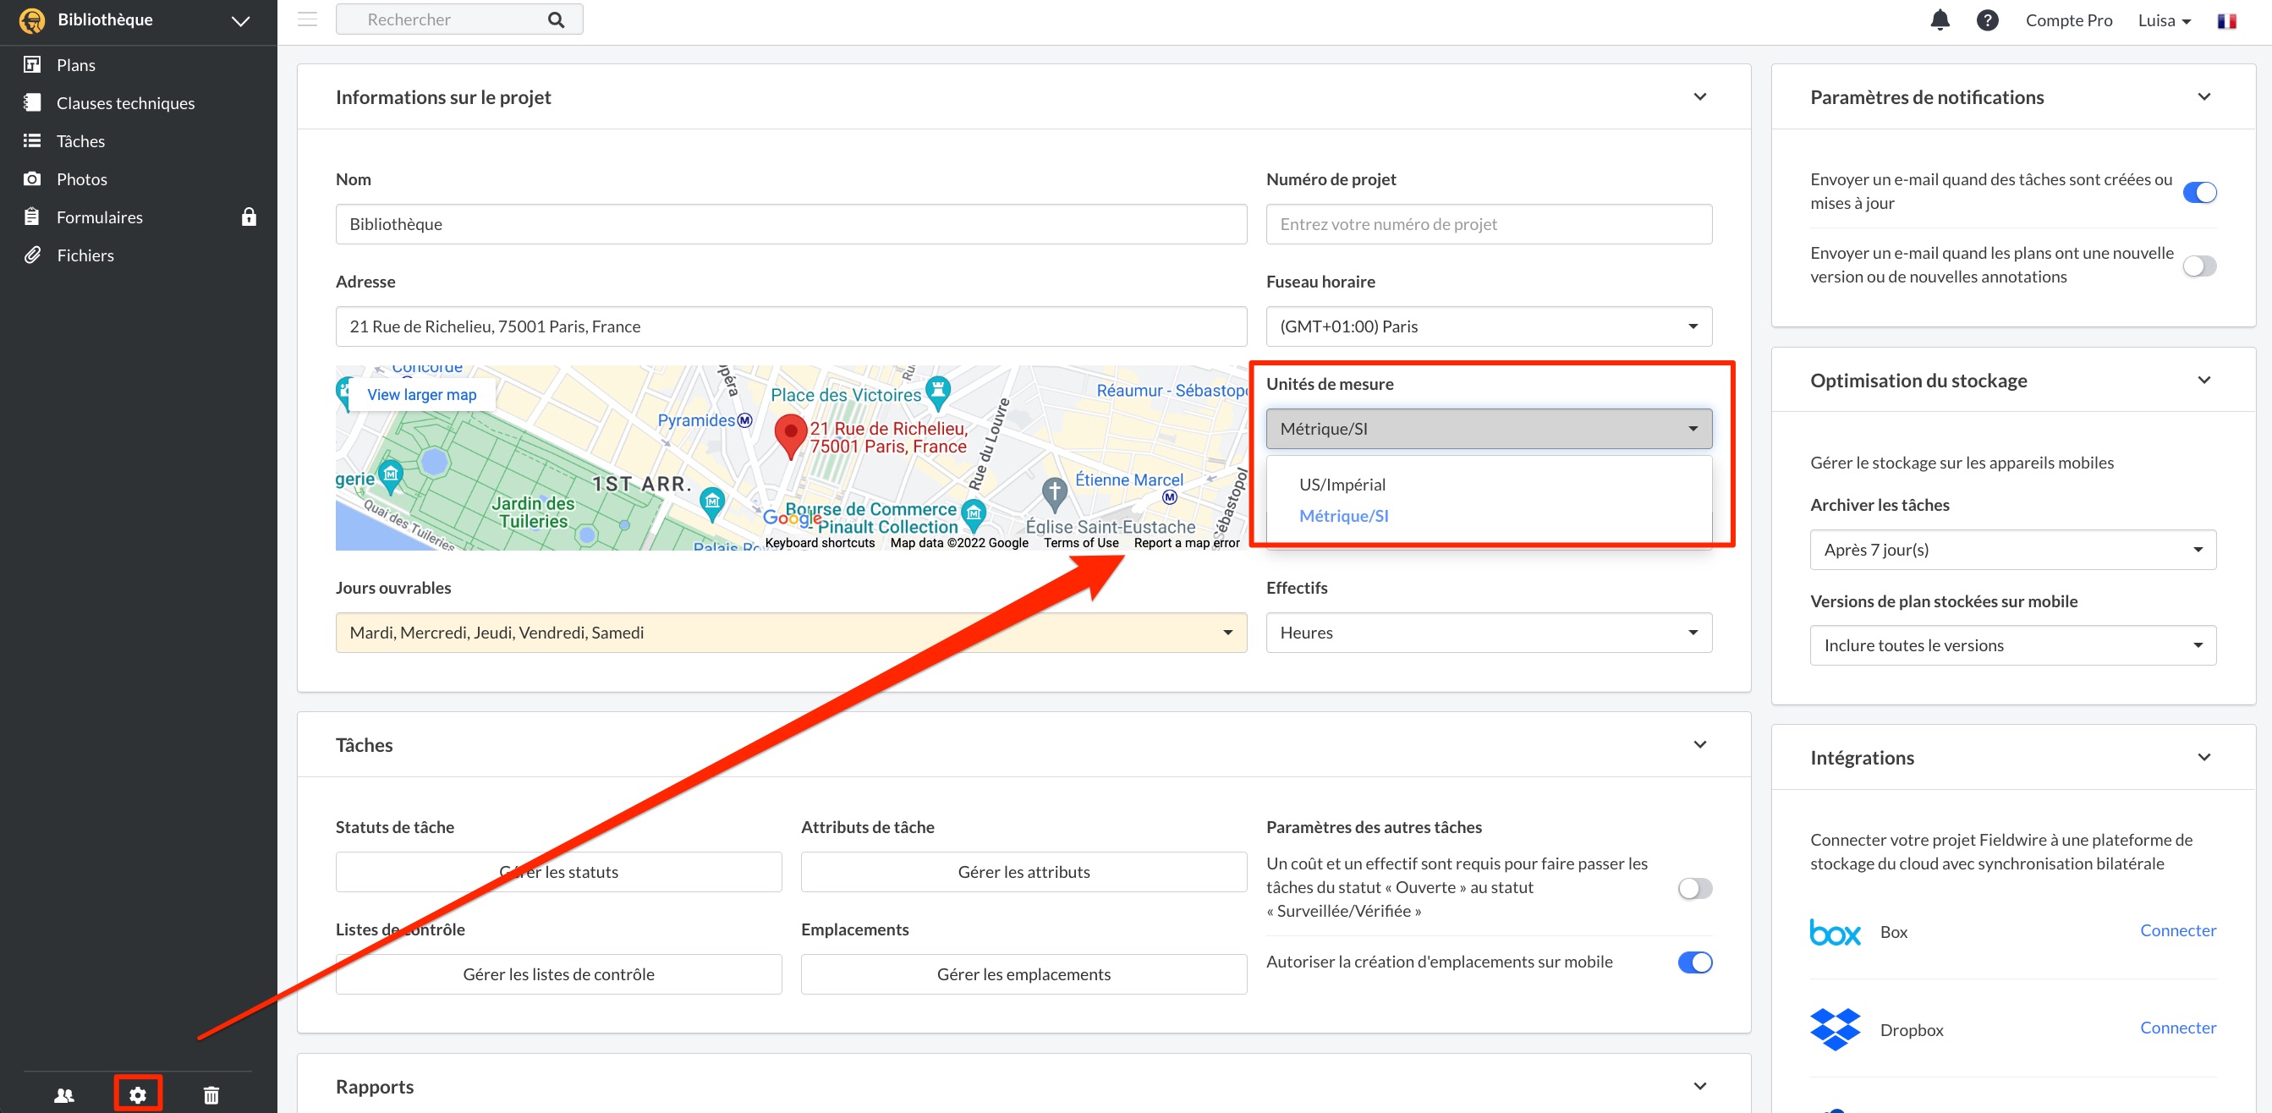Toggle email when tasks are created switch
This screenshot has height=1113, width=2272.
coord(2198,191)
